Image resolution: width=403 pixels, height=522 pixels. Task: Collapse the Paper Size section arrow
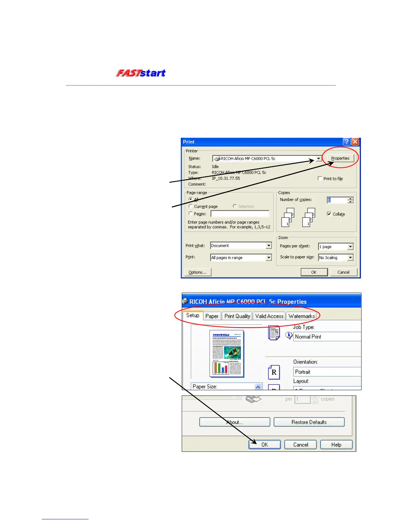pyautogui.click(x=258, y=387)
